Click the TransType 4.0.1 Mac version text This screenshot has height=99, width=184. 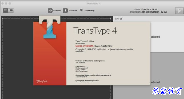(x=85, y=41)
